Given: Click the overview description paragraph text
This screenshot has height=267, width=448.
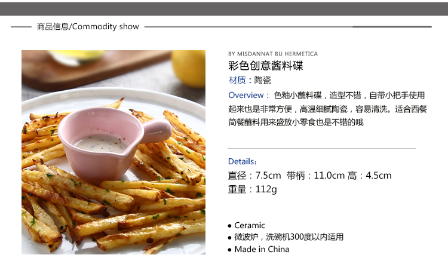Looking at the screenshot, I should click(x=328, y=109).
